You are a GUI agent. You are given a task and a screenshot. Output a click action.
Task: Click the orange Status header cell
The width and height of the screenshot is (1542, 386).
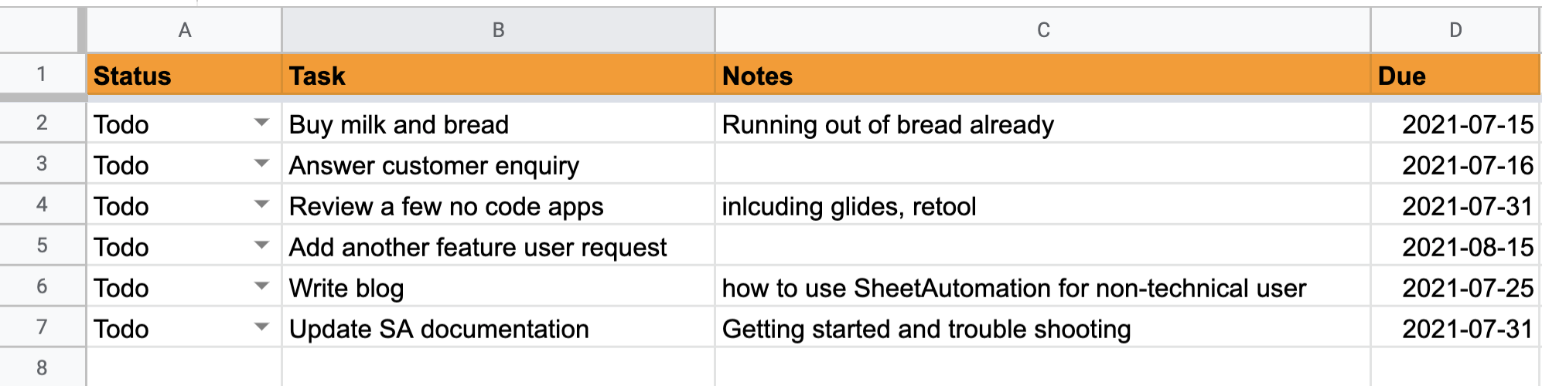(x=184, y=75)
